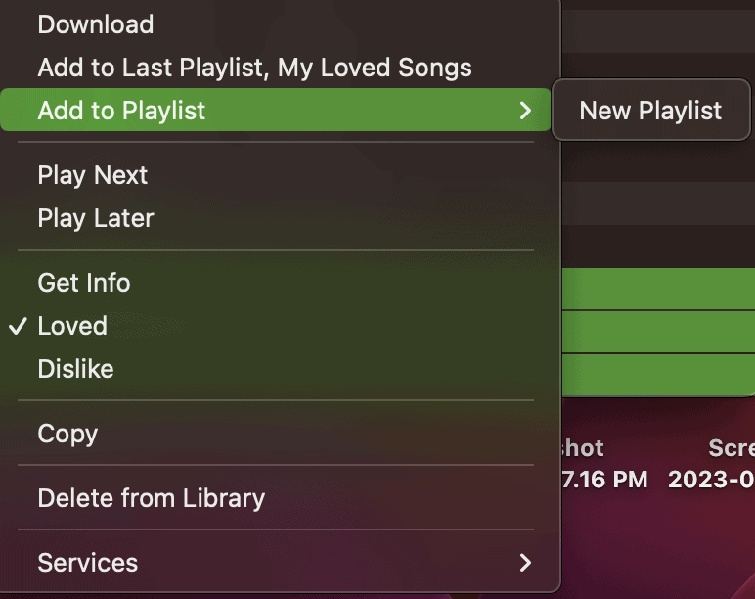The width and height of the screenshot is (755, 599).
Task: Toggle the Loved menu option
Action: (x=72, y=326)
